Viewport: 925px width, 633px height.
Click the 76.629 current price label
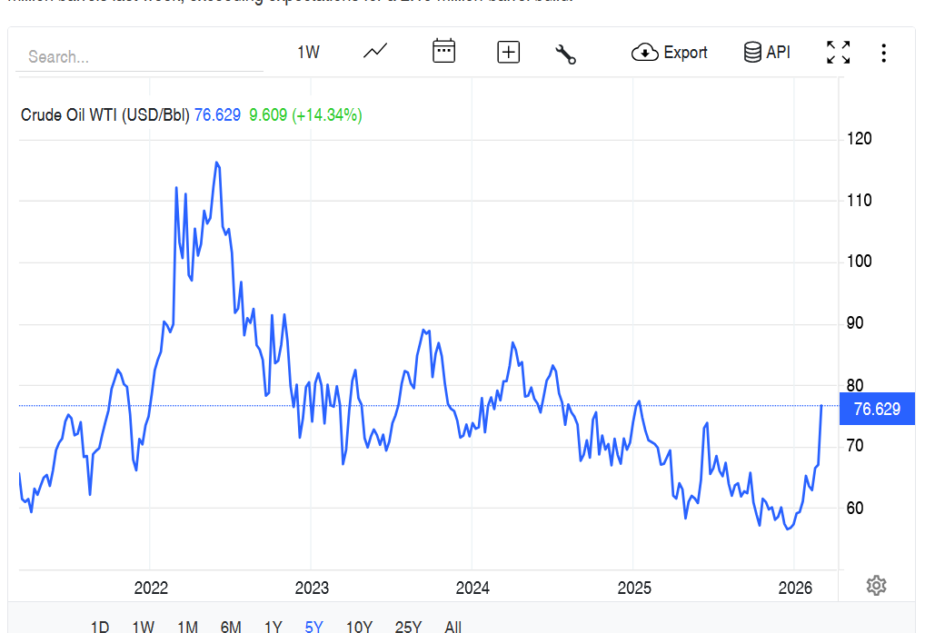(877, 410)
